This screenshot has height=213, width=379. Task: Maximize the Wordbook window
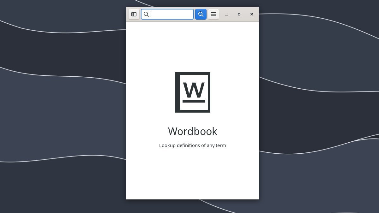(239, 14)
